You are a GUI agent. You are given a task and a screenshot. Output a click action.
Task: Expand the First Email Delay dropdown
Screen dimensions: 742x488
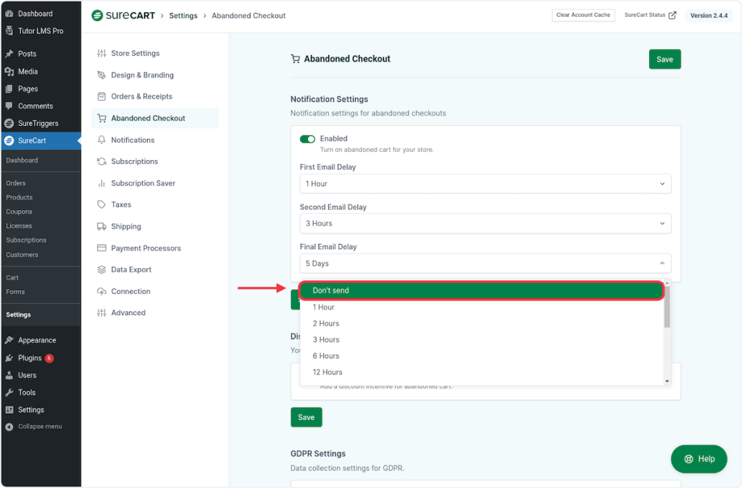point(485,184)
